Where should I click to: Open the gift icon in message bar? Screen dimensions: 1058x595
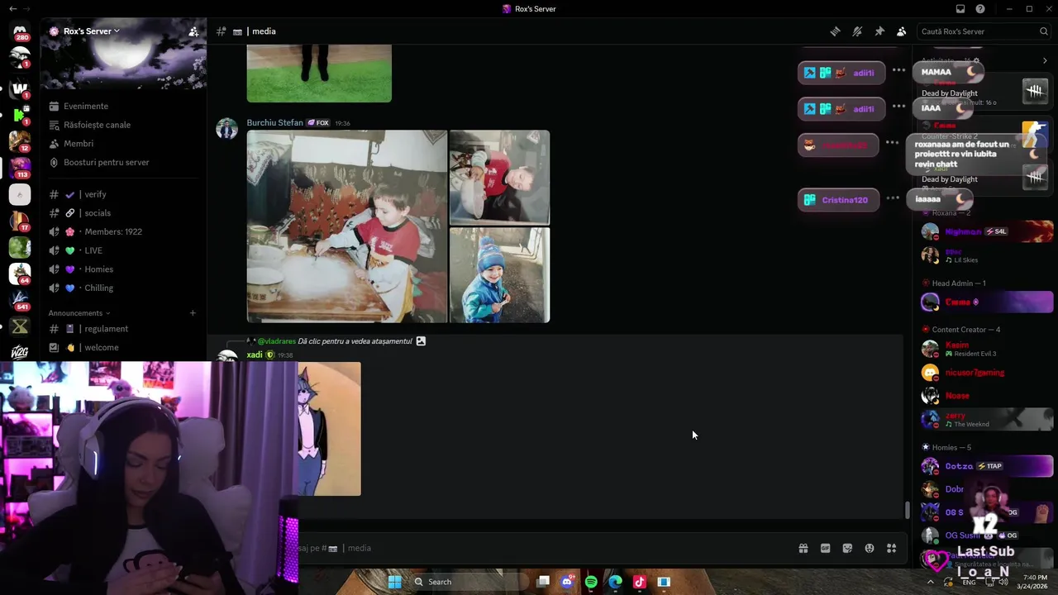point(803,548)
